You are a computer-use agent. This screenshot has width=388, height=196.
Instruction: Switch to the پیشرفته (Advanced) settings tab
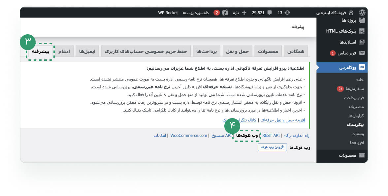tap(41, 51)
